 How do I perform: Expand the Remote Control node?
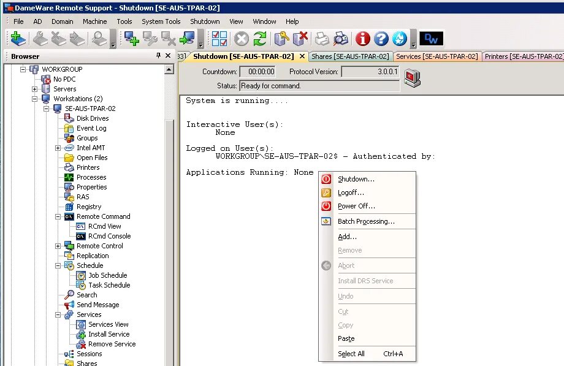(x=58, y=246)
